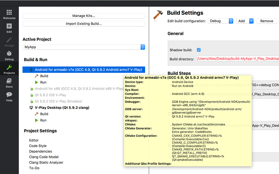279x174 pixels.
Task: Select Android for armeabi-v7a kit row
Action: coord(84,70)
